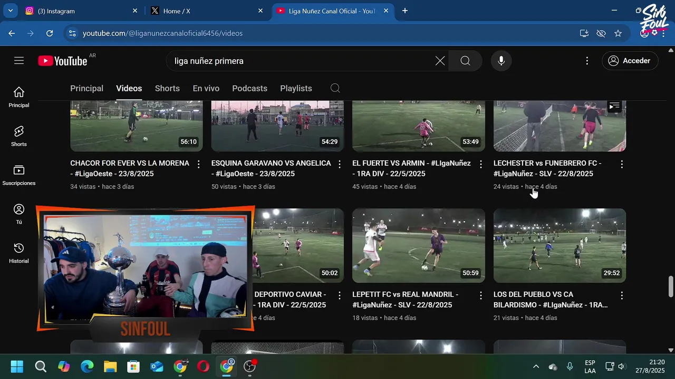Open Historial in the sidebar

tap(19, 253)
